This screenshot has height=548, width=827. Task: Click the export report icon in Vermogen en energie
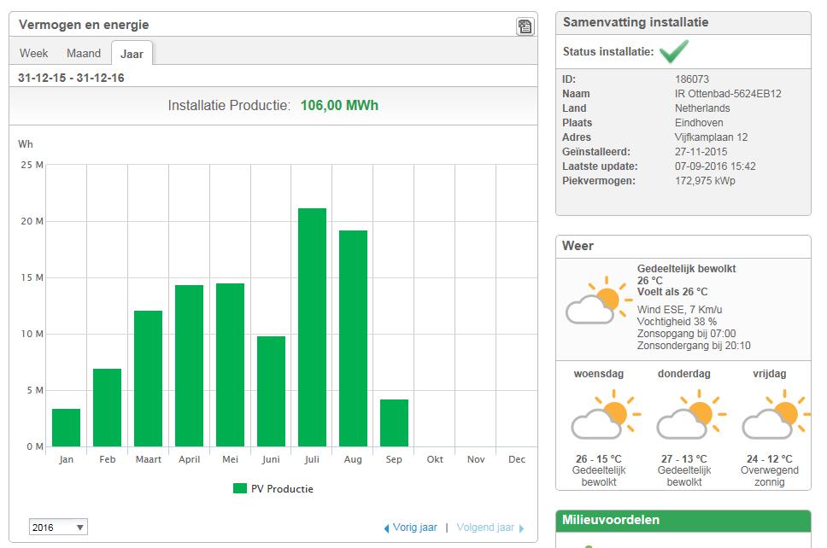coord(525,26)
